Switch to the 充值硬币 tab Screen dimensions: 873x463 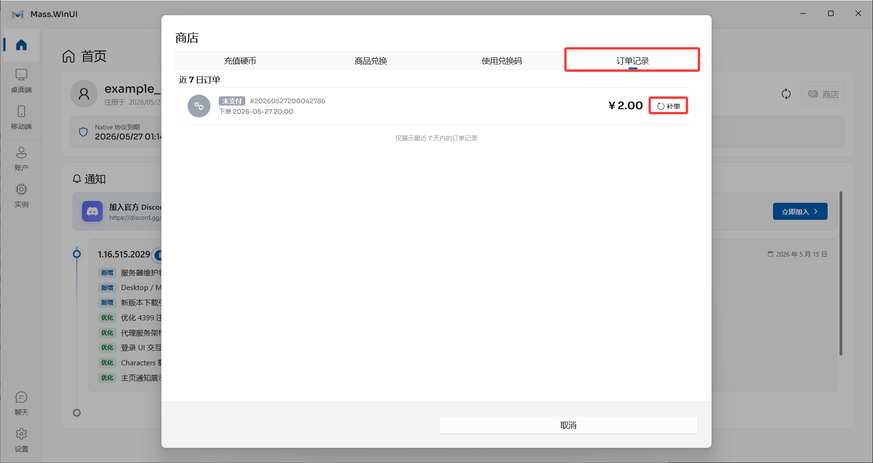[x=240, y=61]
